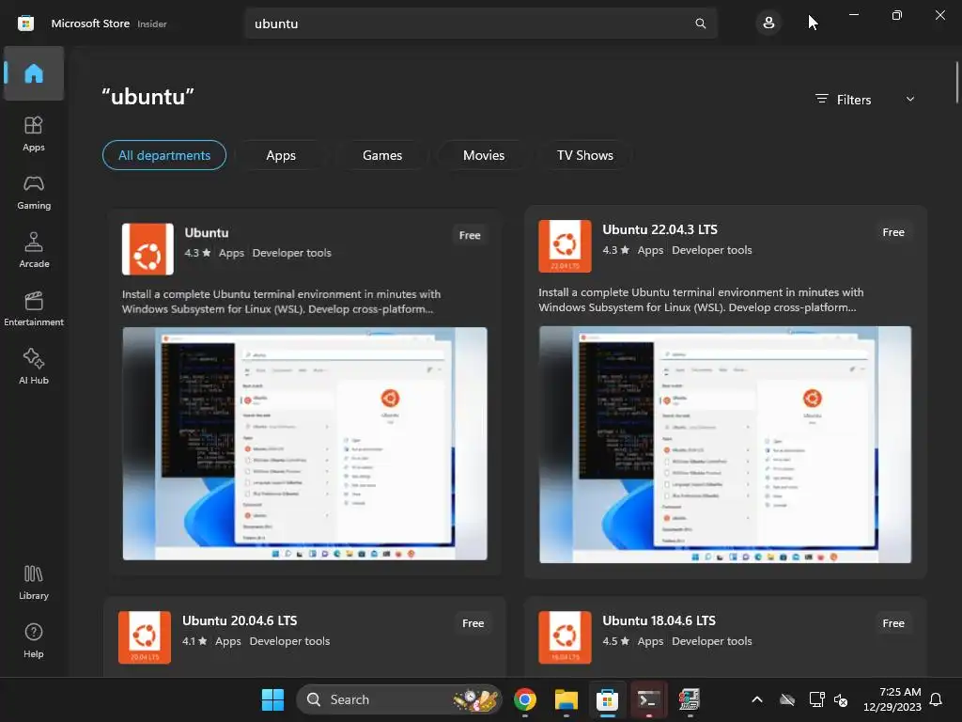
Task: Open the user account profile icon
Action: click(x=768, y=24)
